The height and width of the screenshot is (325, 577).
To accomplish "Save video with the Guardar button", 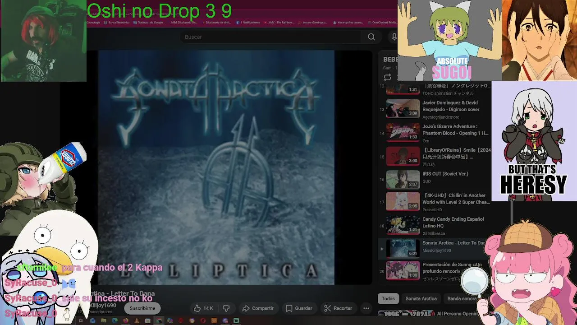I will click(x=299, y=308).
